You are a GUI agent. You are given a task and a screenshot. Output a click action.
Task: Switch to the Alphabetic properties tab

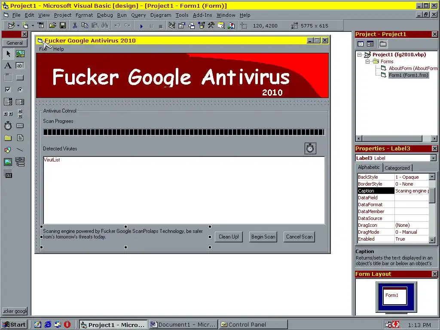(369, 167)
